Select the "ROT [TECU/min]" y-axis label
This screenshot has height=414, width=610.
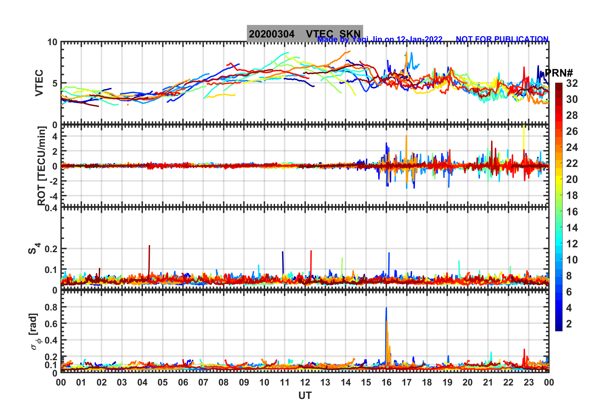click(x=42, y=166)
